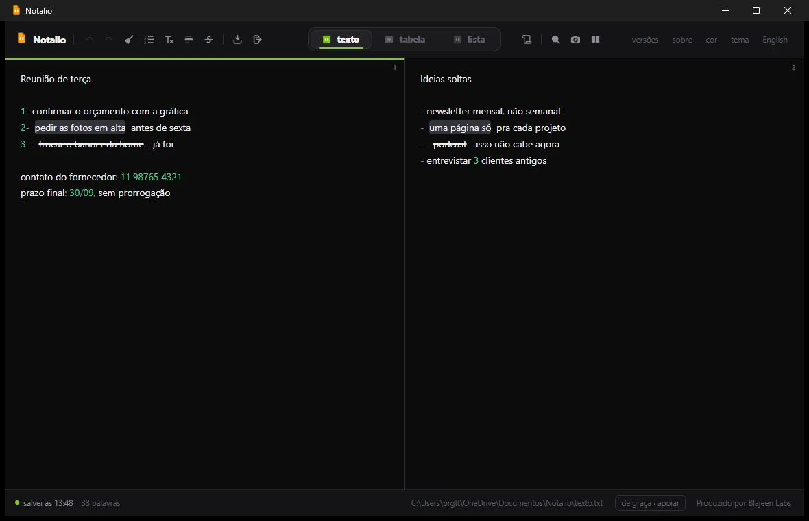
Task: Use the broom cleanup tool
Action: [129, 40]
